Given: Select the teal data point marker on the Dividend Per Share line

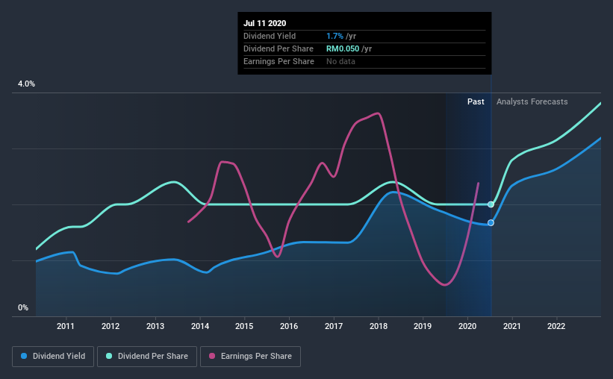Looking at the screenshot, I should click(x=491, y=204).
